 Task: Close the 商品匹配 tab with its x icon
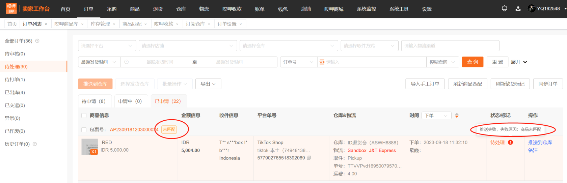145,24
